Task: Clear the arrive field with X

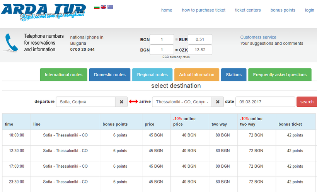Action: 217,102
